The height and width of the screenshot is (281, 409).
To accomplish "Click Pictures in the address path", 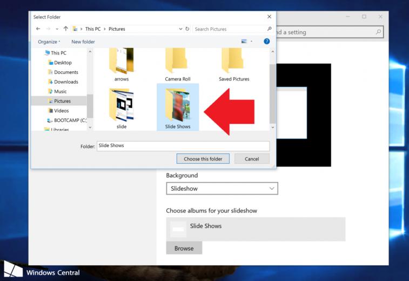I will (x=117, y=29).
